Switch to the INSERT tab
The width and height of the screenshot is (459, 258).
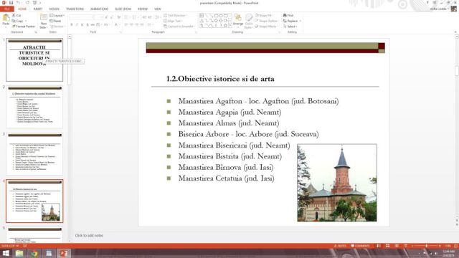(38, 9)
